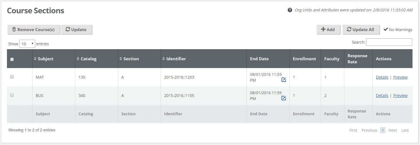Go to the Next pagination page

pos(392,130)
